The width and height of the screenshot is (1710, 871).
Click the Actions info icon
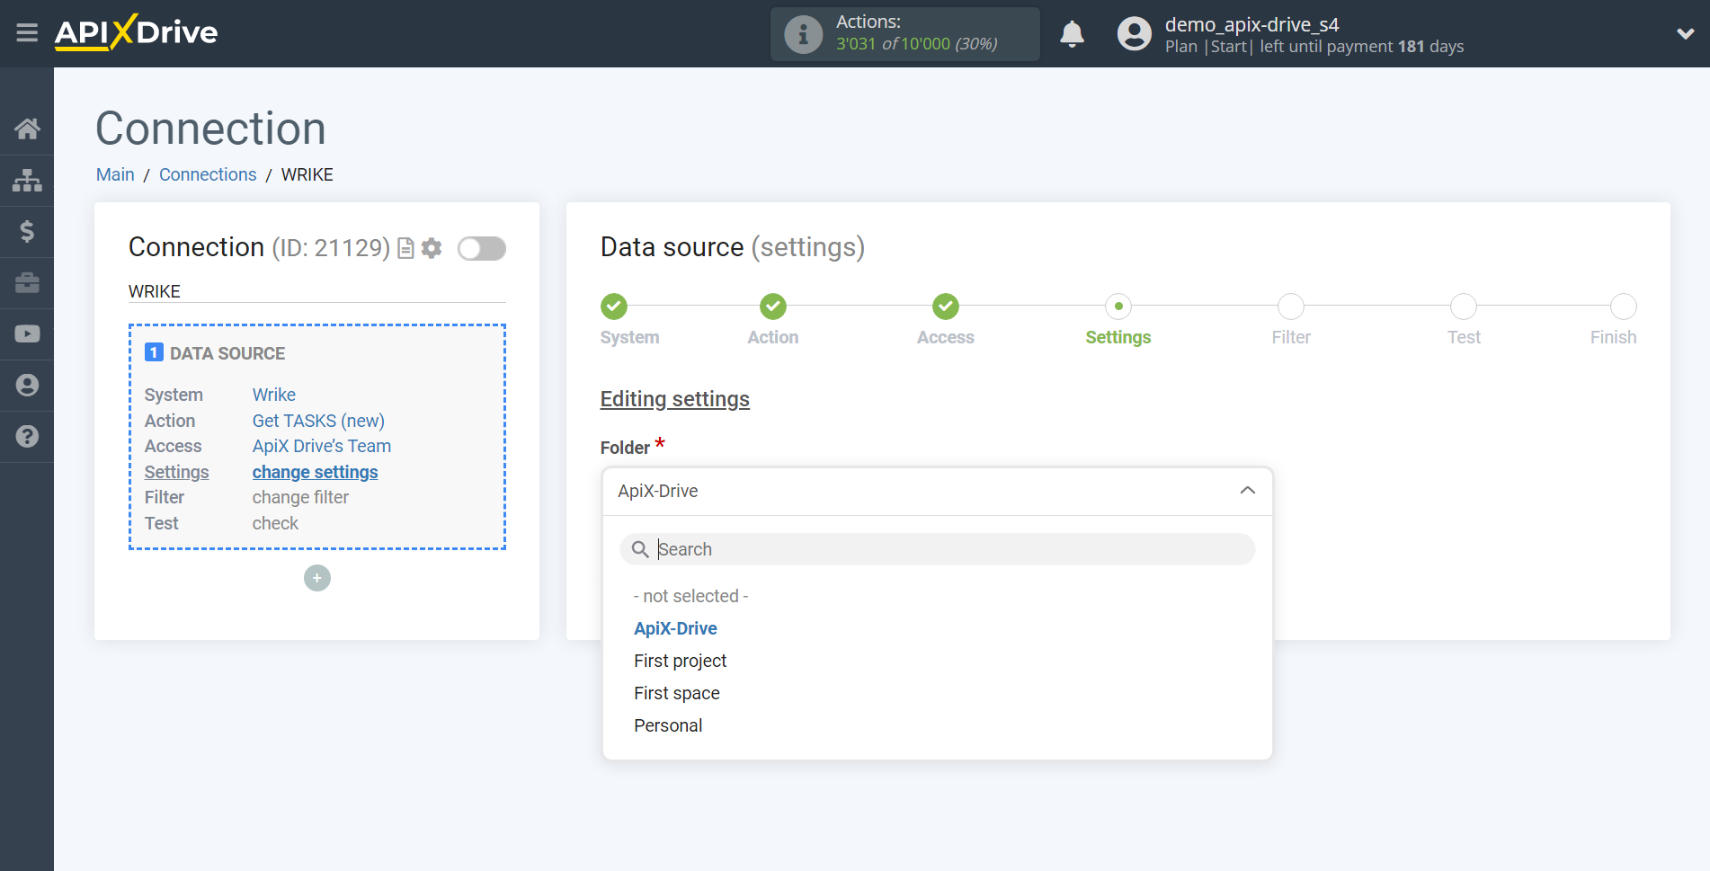click(x=803, y=34)
